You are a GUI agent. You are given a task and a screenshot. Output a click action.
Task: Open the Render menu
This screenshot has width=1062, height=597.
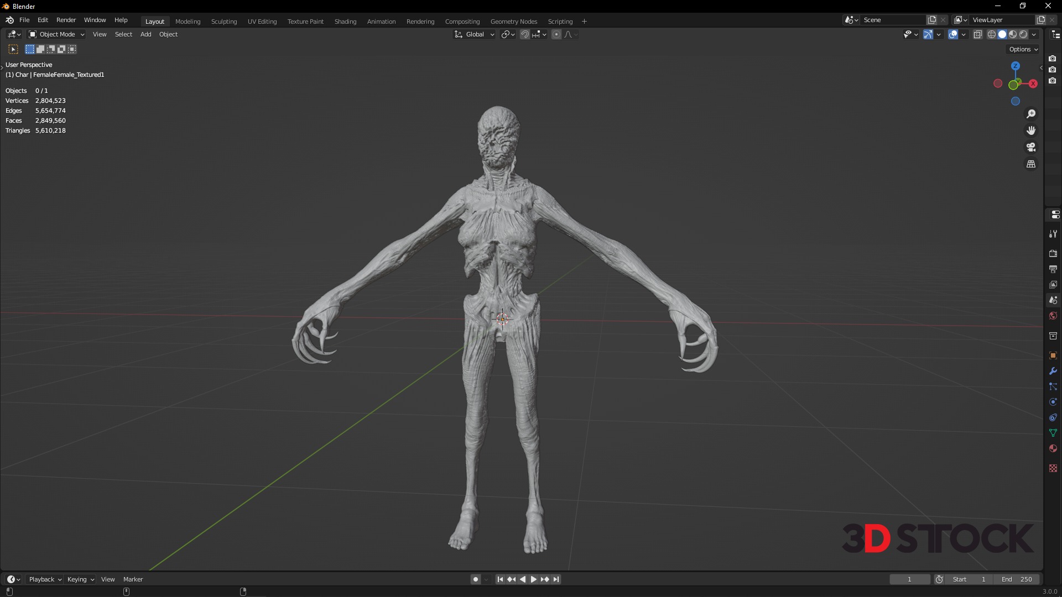click(66, 20)
